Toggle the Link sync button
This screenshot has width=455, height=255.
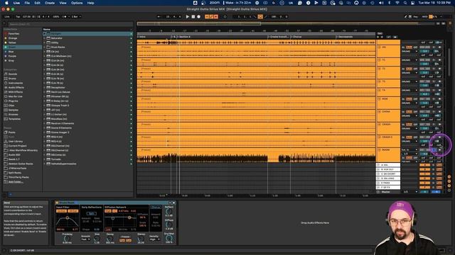(x=7, y=17)
